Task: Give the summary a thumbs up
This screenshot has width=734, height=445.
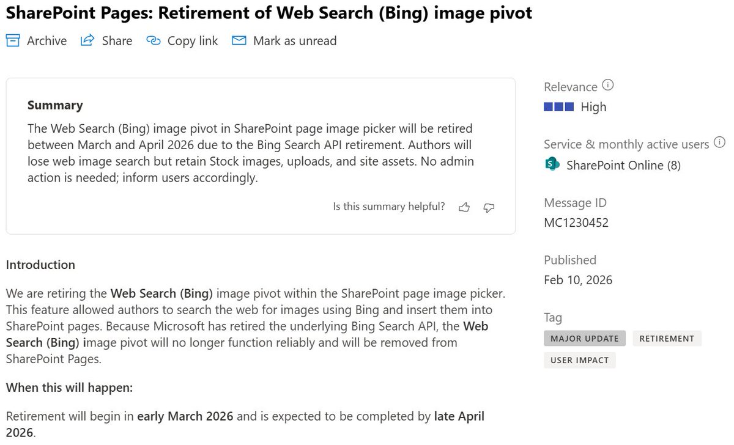Action: pos(464,207)
